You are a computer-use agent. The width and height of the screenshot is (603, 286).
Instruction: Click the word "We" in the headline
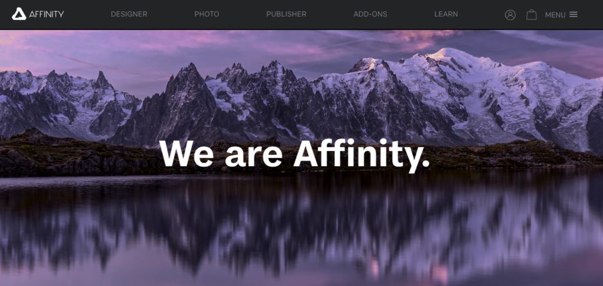coord(188,153)
